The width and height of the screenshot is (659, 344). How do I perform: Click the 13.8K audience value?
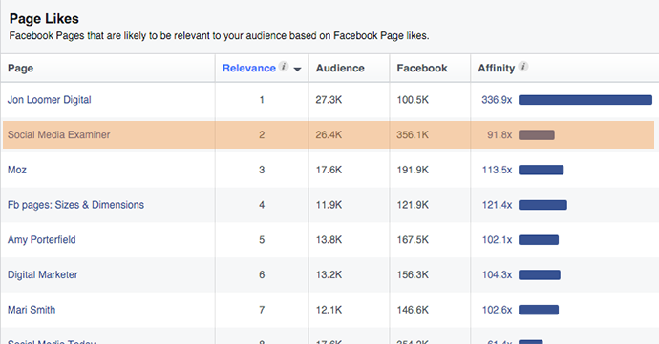click(329, 240)
